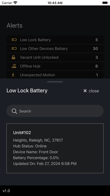Open the Low Other Devices Battery row
The height and width of the screenshot is (196, 110).
55,49
